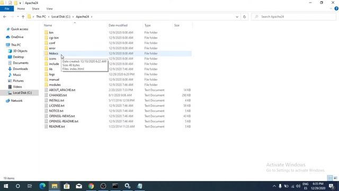The width and height of the screenshot is (339, 191).
Task: Open Pictures in sidebar
Action: (16, 81)
